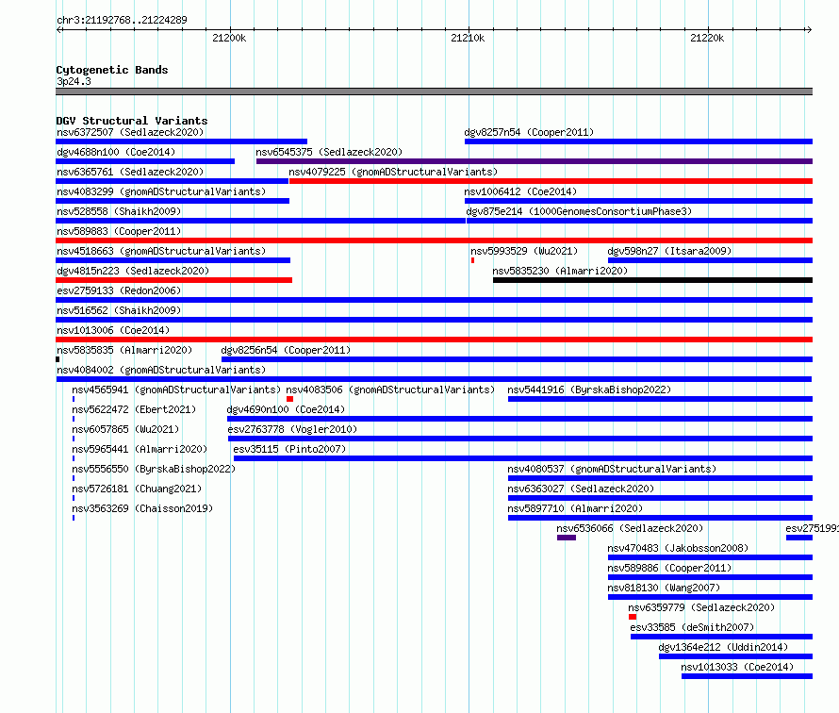This screenshot has width=839, height=713.
Task: Open nsv470483 (Jakobsson2008) variant
Action: pyautogui.click(x=710, y=557)
